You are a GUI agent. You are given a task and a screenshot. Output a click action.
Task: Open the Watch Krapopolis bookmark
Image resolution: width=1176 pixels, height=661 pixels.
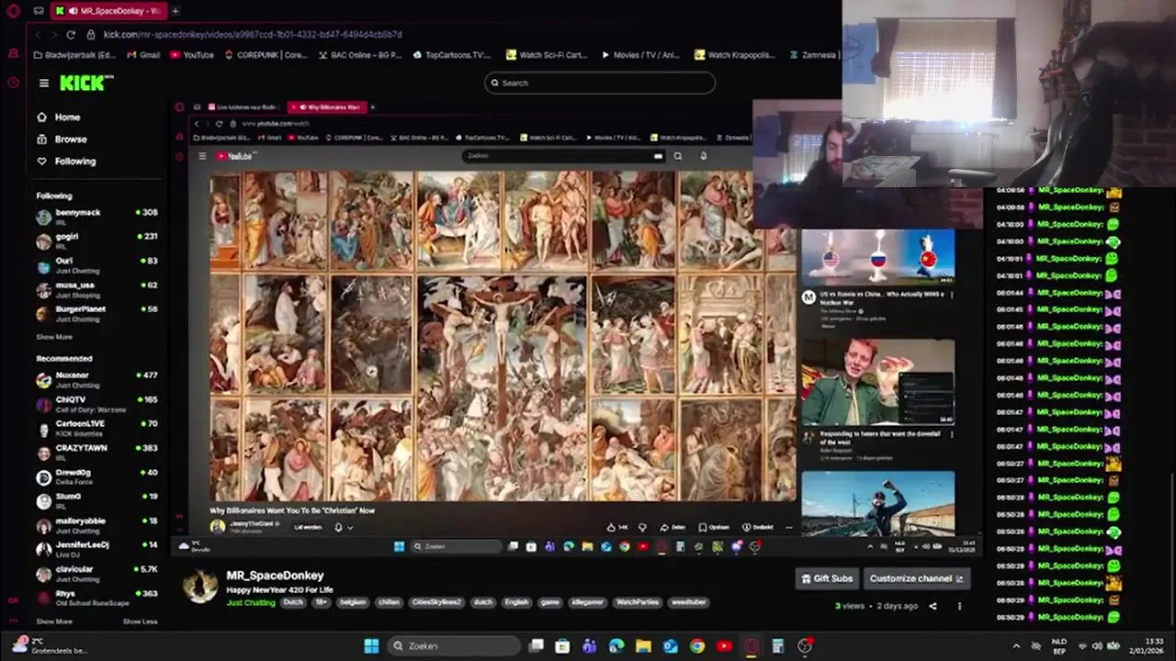click(735, 55)
